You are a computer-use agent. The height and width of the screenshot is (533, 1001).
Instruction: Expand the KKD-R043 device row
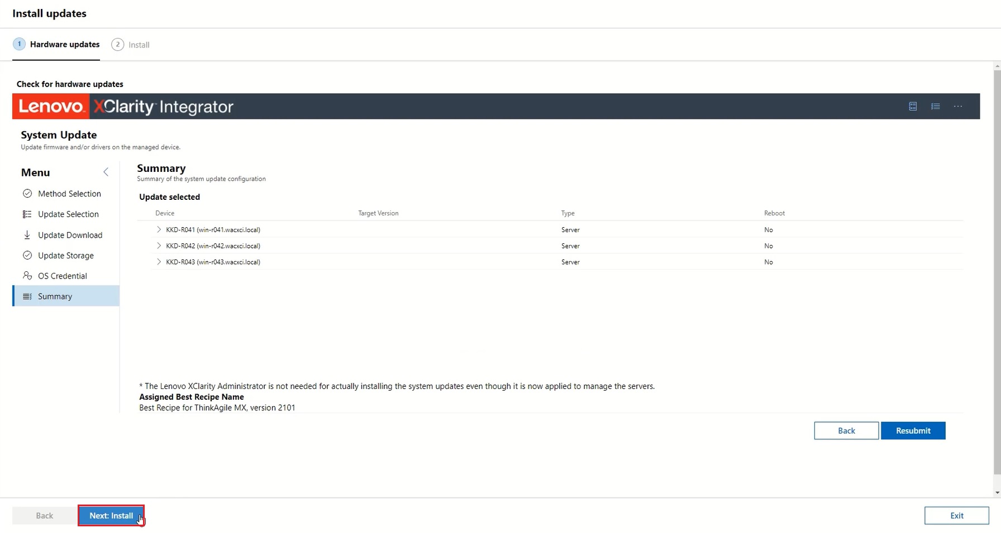point(159,262)
